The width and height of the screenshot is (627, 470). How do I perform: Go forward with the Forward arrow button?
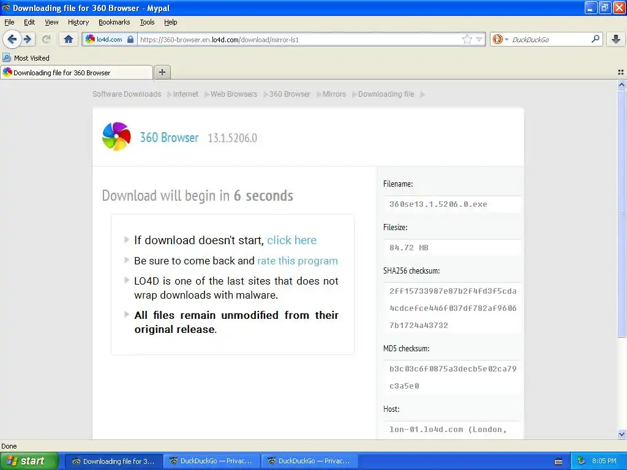28,39
